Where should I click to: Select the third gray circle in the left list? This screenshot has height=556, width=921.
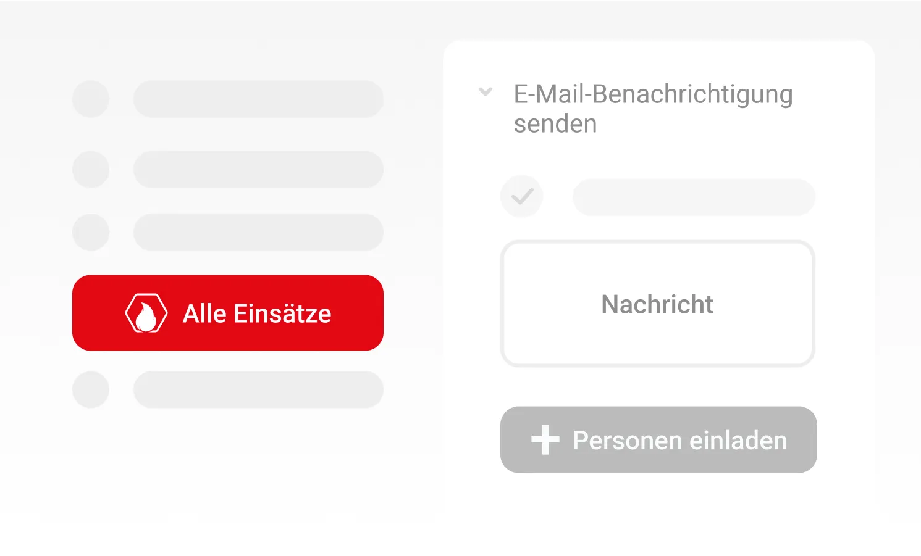[91, 232]
